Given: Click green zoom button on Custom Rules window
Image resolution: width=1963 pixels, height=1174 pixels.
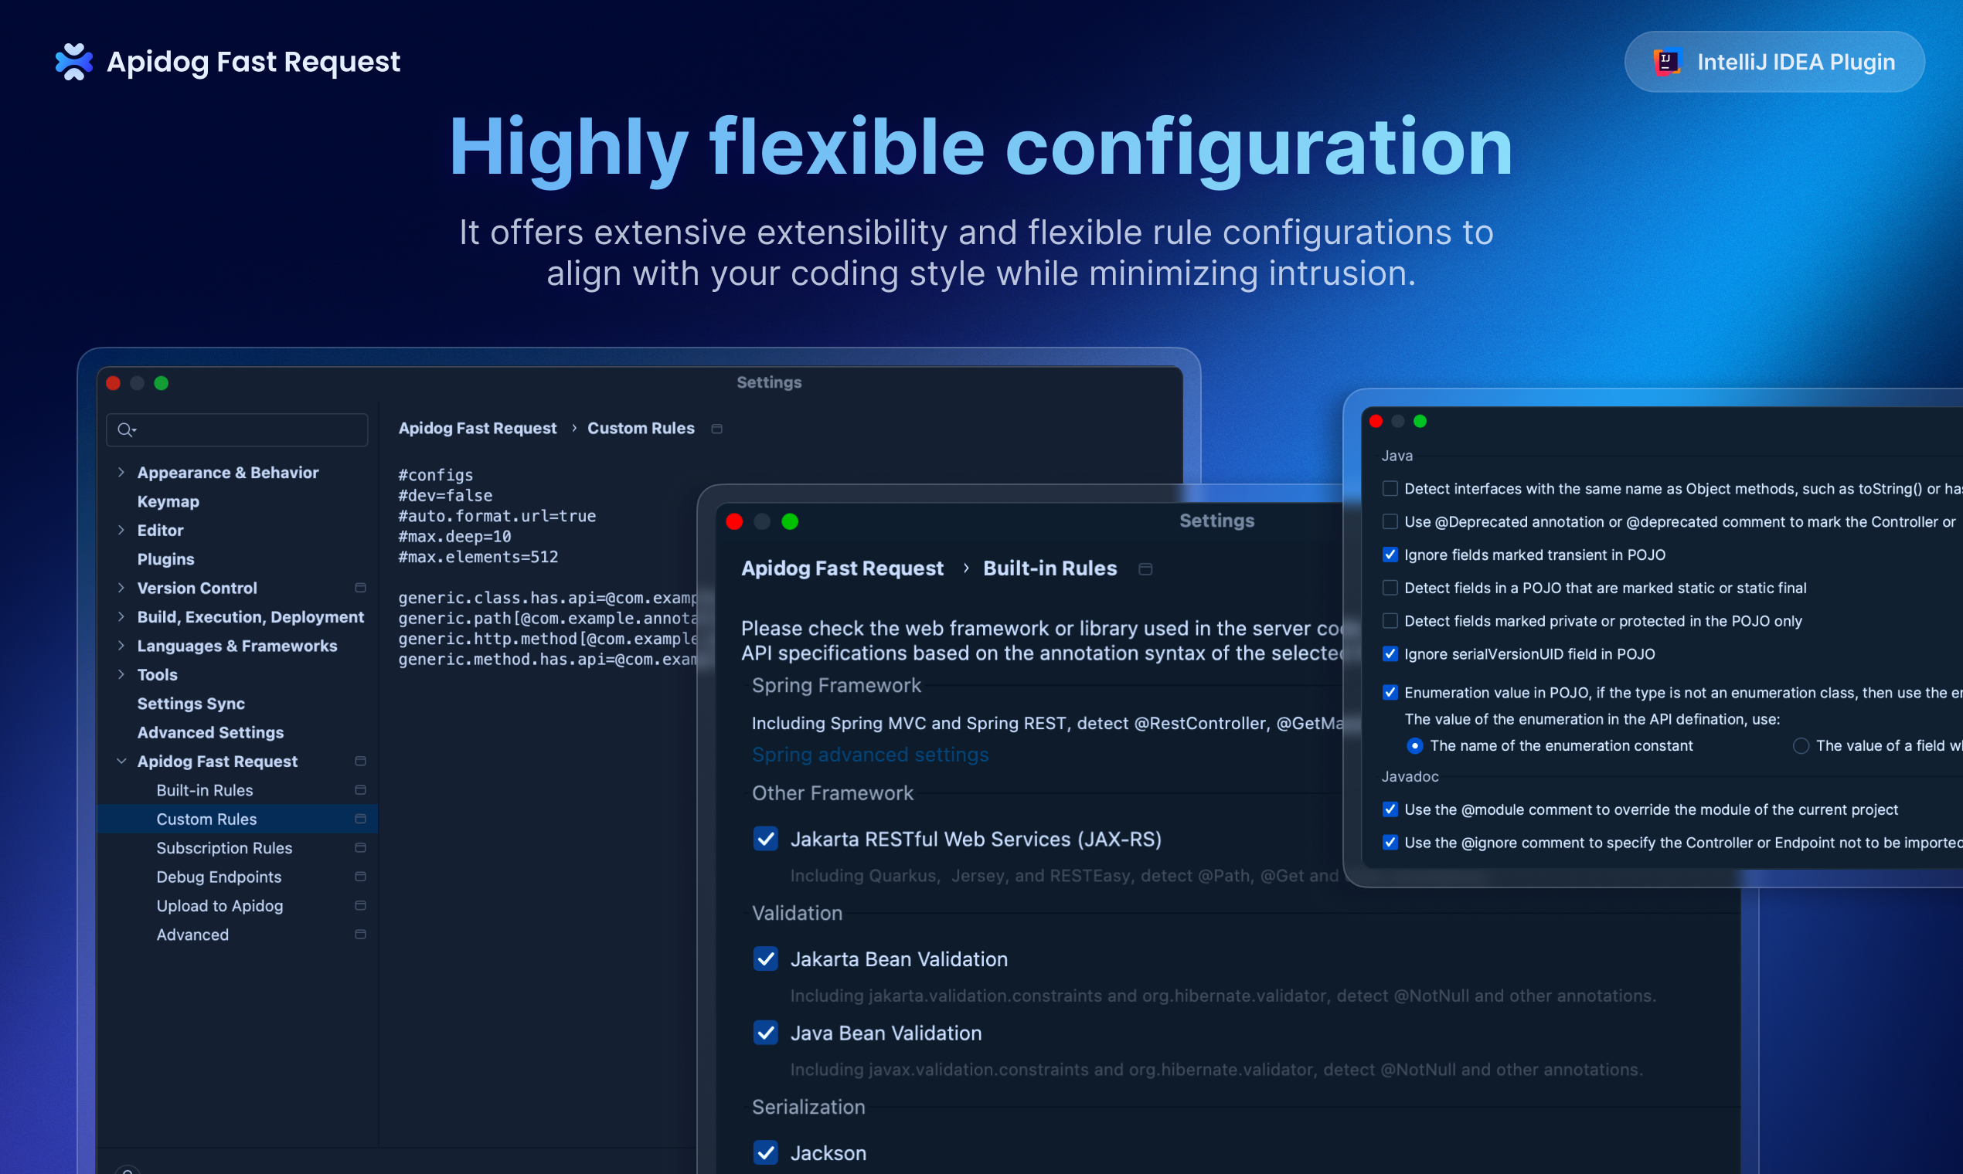Looking at the screenshot, I should [162, 383].
